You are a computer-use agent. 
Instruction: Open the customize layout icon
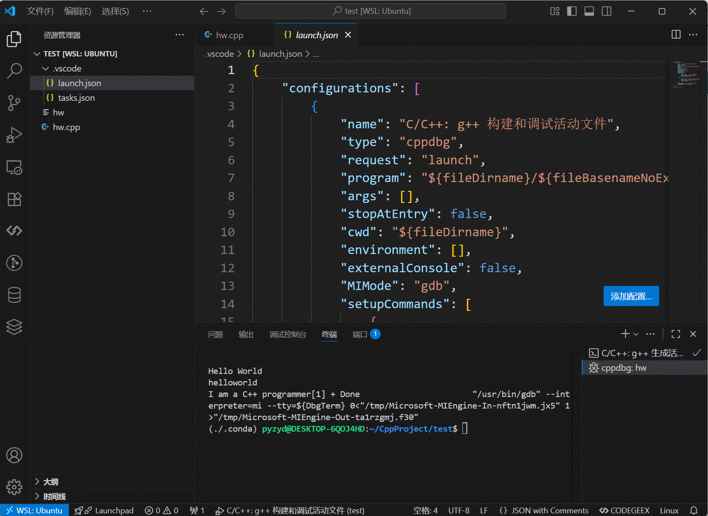click(555, 11)
